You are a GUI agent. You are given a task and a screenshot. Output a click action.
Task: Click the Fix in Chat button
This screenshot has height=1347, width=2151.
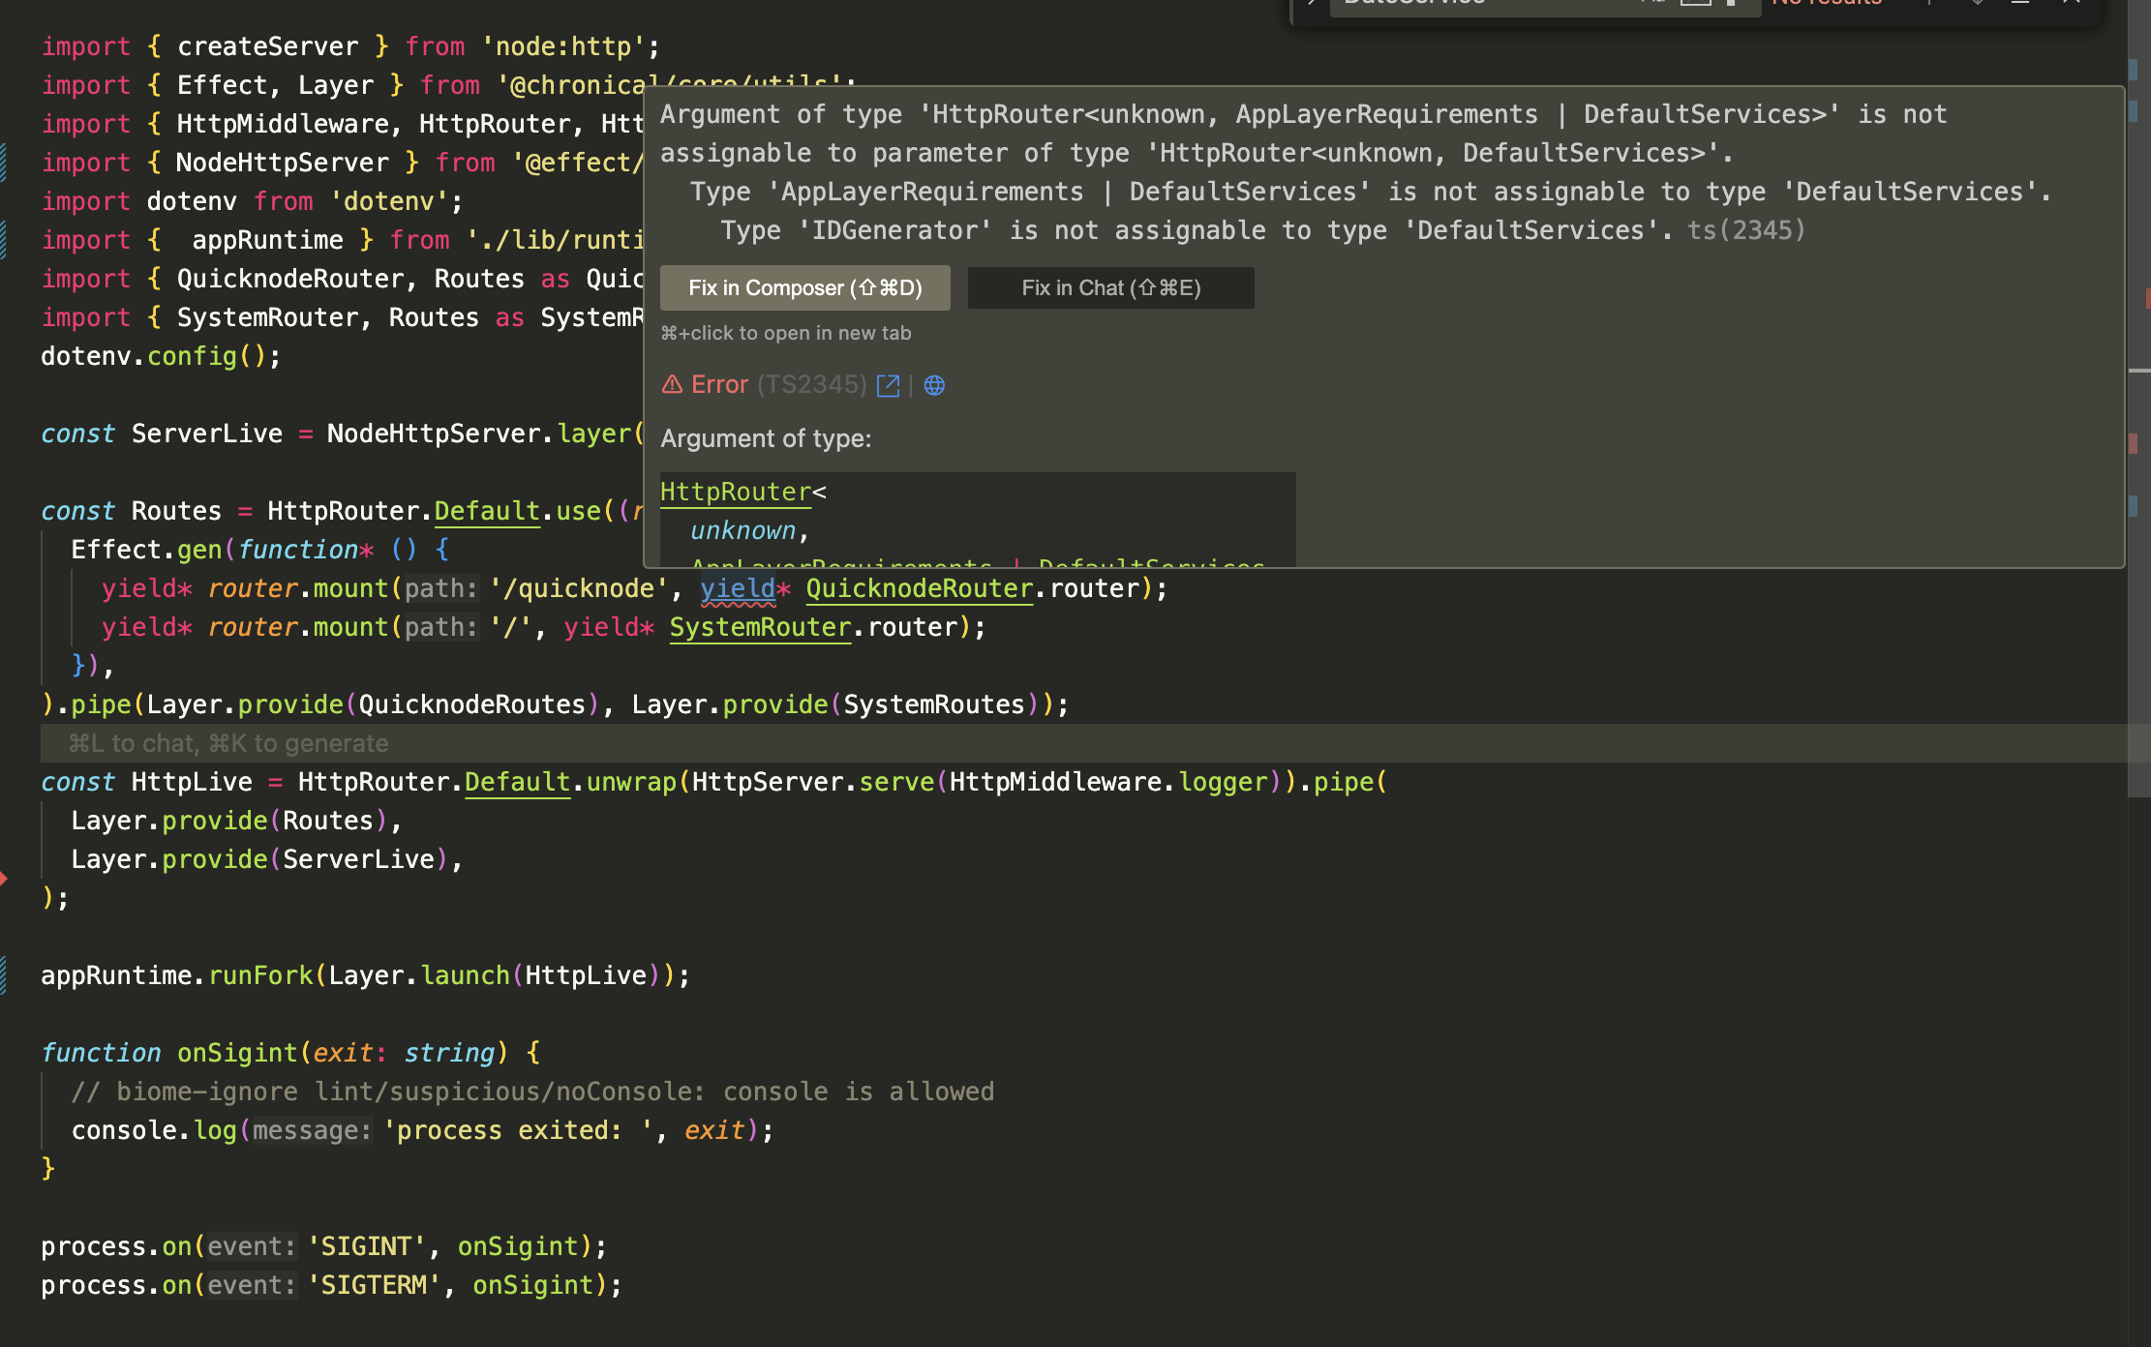tap(1110, 288)
